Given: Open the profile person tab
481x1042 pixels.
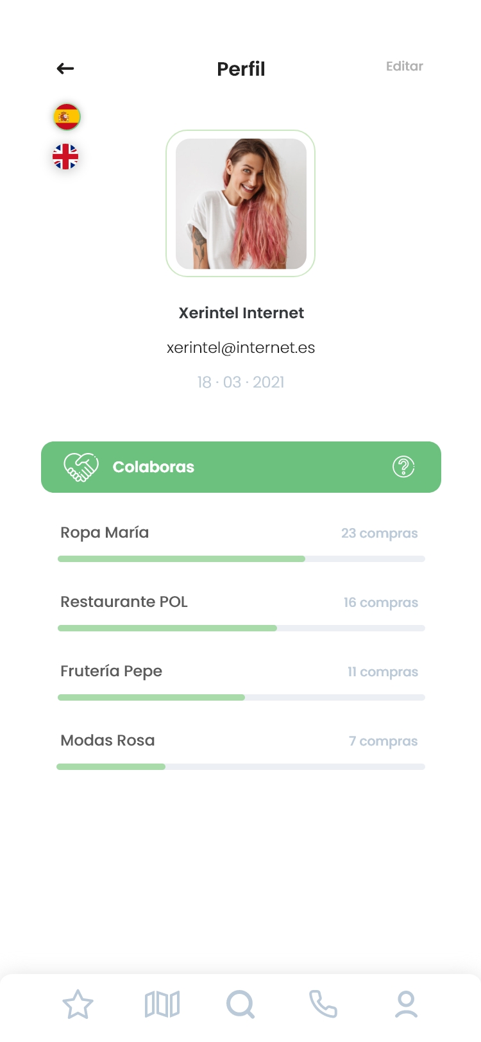Looking at the screenshot, I should tap(406, 1004).
